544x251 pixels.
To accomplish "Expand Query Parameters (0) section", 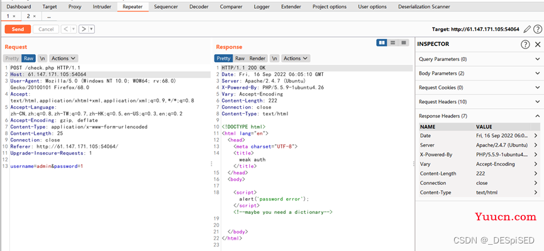I will pos(479,59).
